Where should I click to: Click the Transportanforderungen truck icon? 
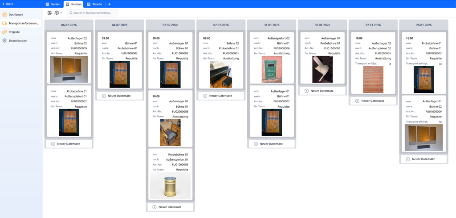[4, 23]
